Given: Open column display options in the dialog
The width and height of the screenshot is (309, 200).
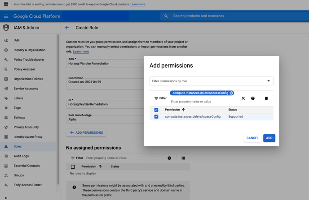Looking at the screenshot, I should coord(266,98).
